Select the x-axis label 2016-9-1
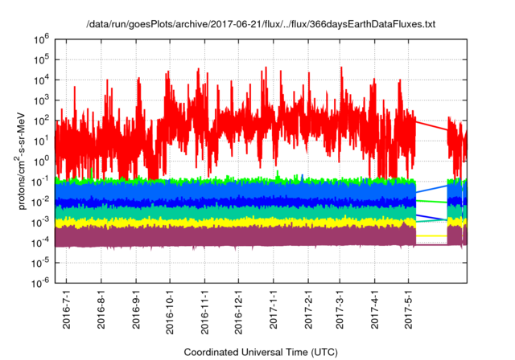 [136, 309]
